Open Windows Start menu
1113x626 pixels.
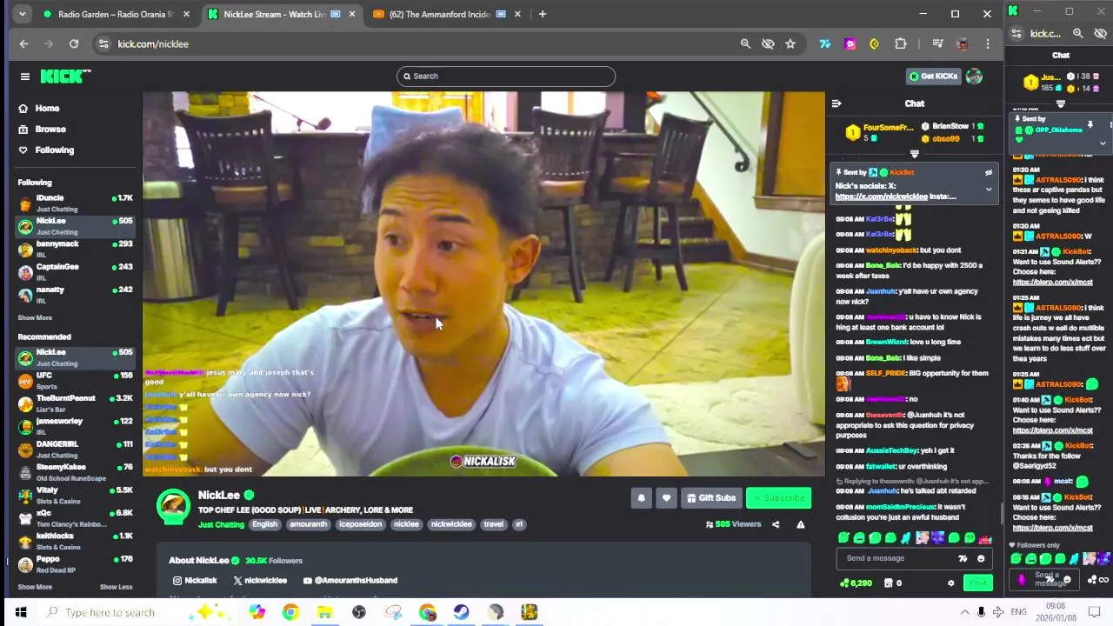pos(21,613)
